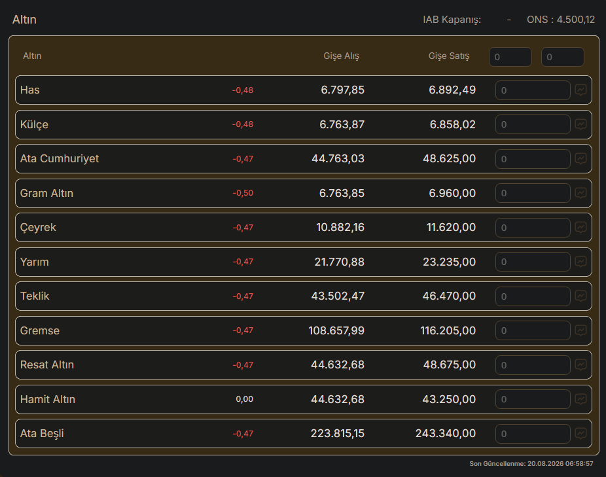
Task: Focus the Resat Altın quantity input
Action: click(x=533, y=365)
